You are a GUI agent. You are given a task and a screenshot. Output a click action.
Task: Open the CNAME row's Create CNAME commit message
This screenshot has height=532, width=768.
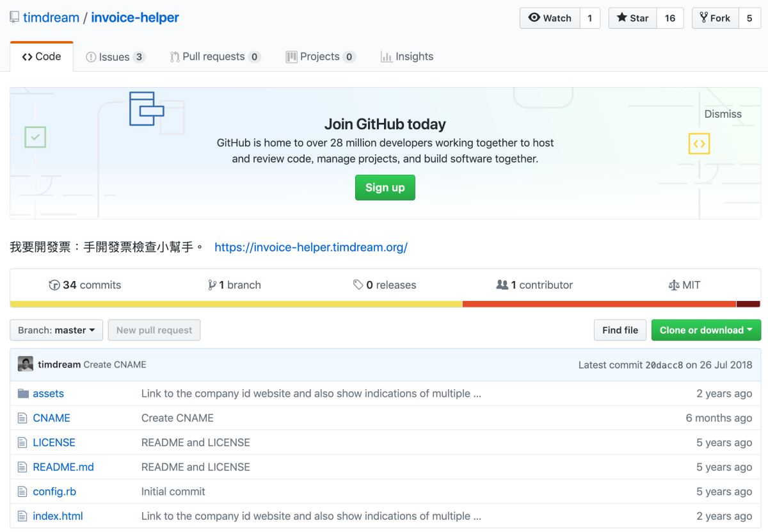(178, 418)
